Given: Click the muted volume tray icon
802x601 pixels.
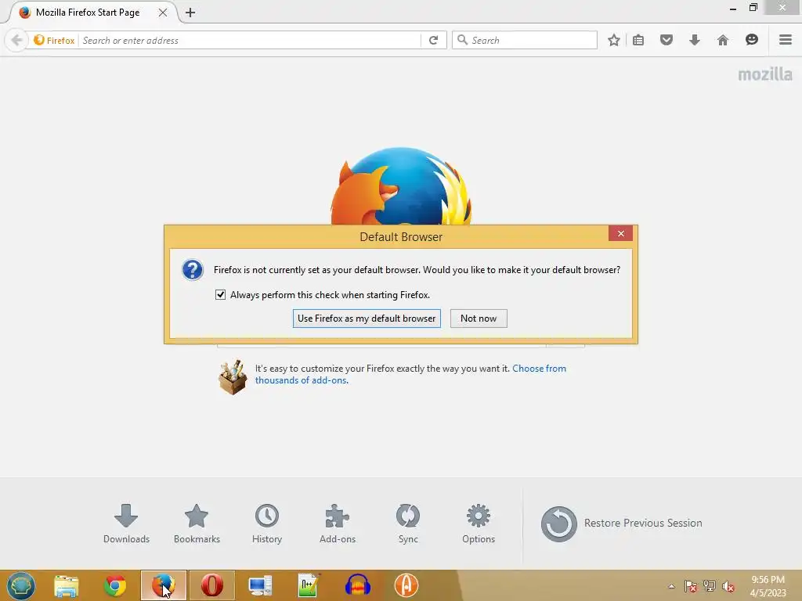Looking at the screenshot, I should click(728, 586).
